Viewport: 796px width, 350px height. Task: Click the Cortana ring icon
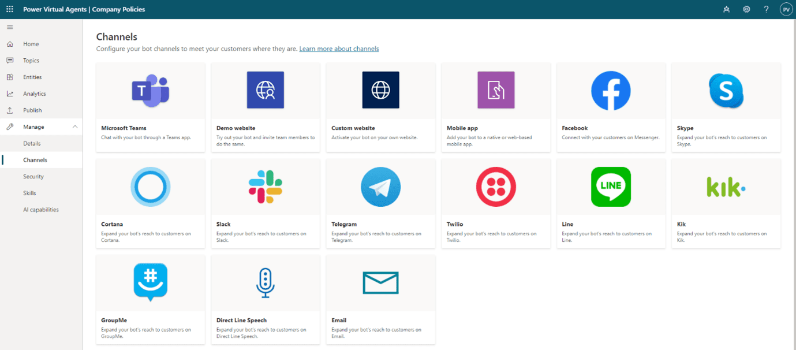click(150, 187)
